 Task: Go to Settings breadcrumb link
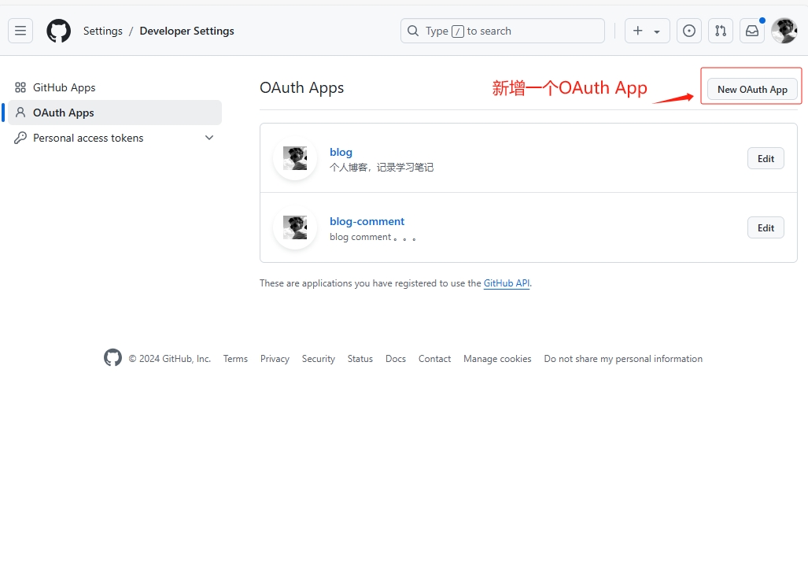click(x=103, y=31)
